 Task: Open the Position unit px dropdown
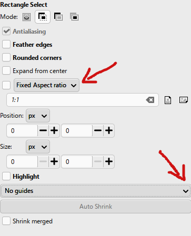pos(38,116)
